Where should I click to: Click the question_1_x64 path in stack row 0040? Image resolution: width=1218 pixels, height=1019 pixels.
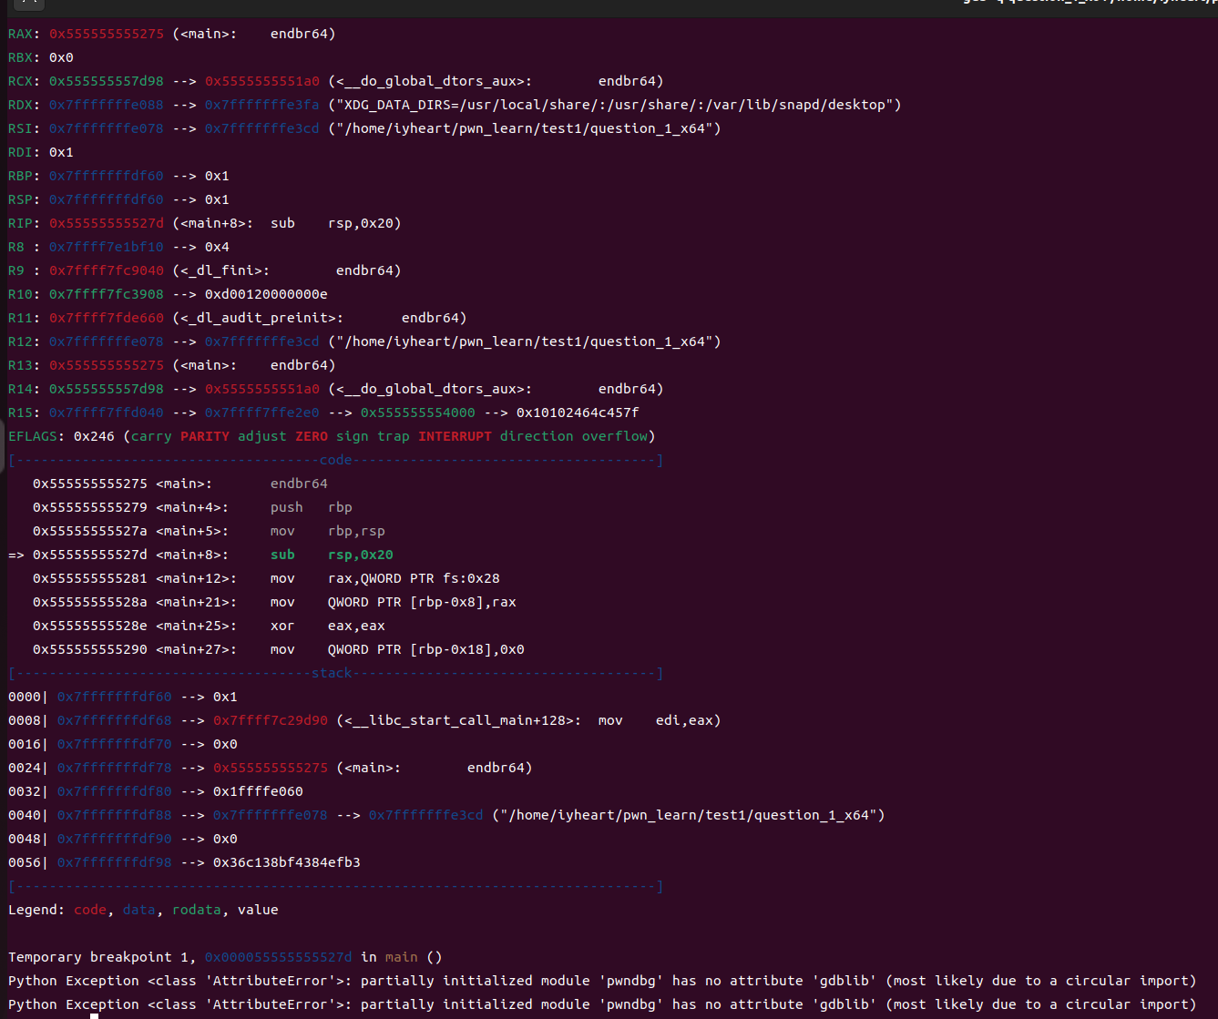click(689, 815)
